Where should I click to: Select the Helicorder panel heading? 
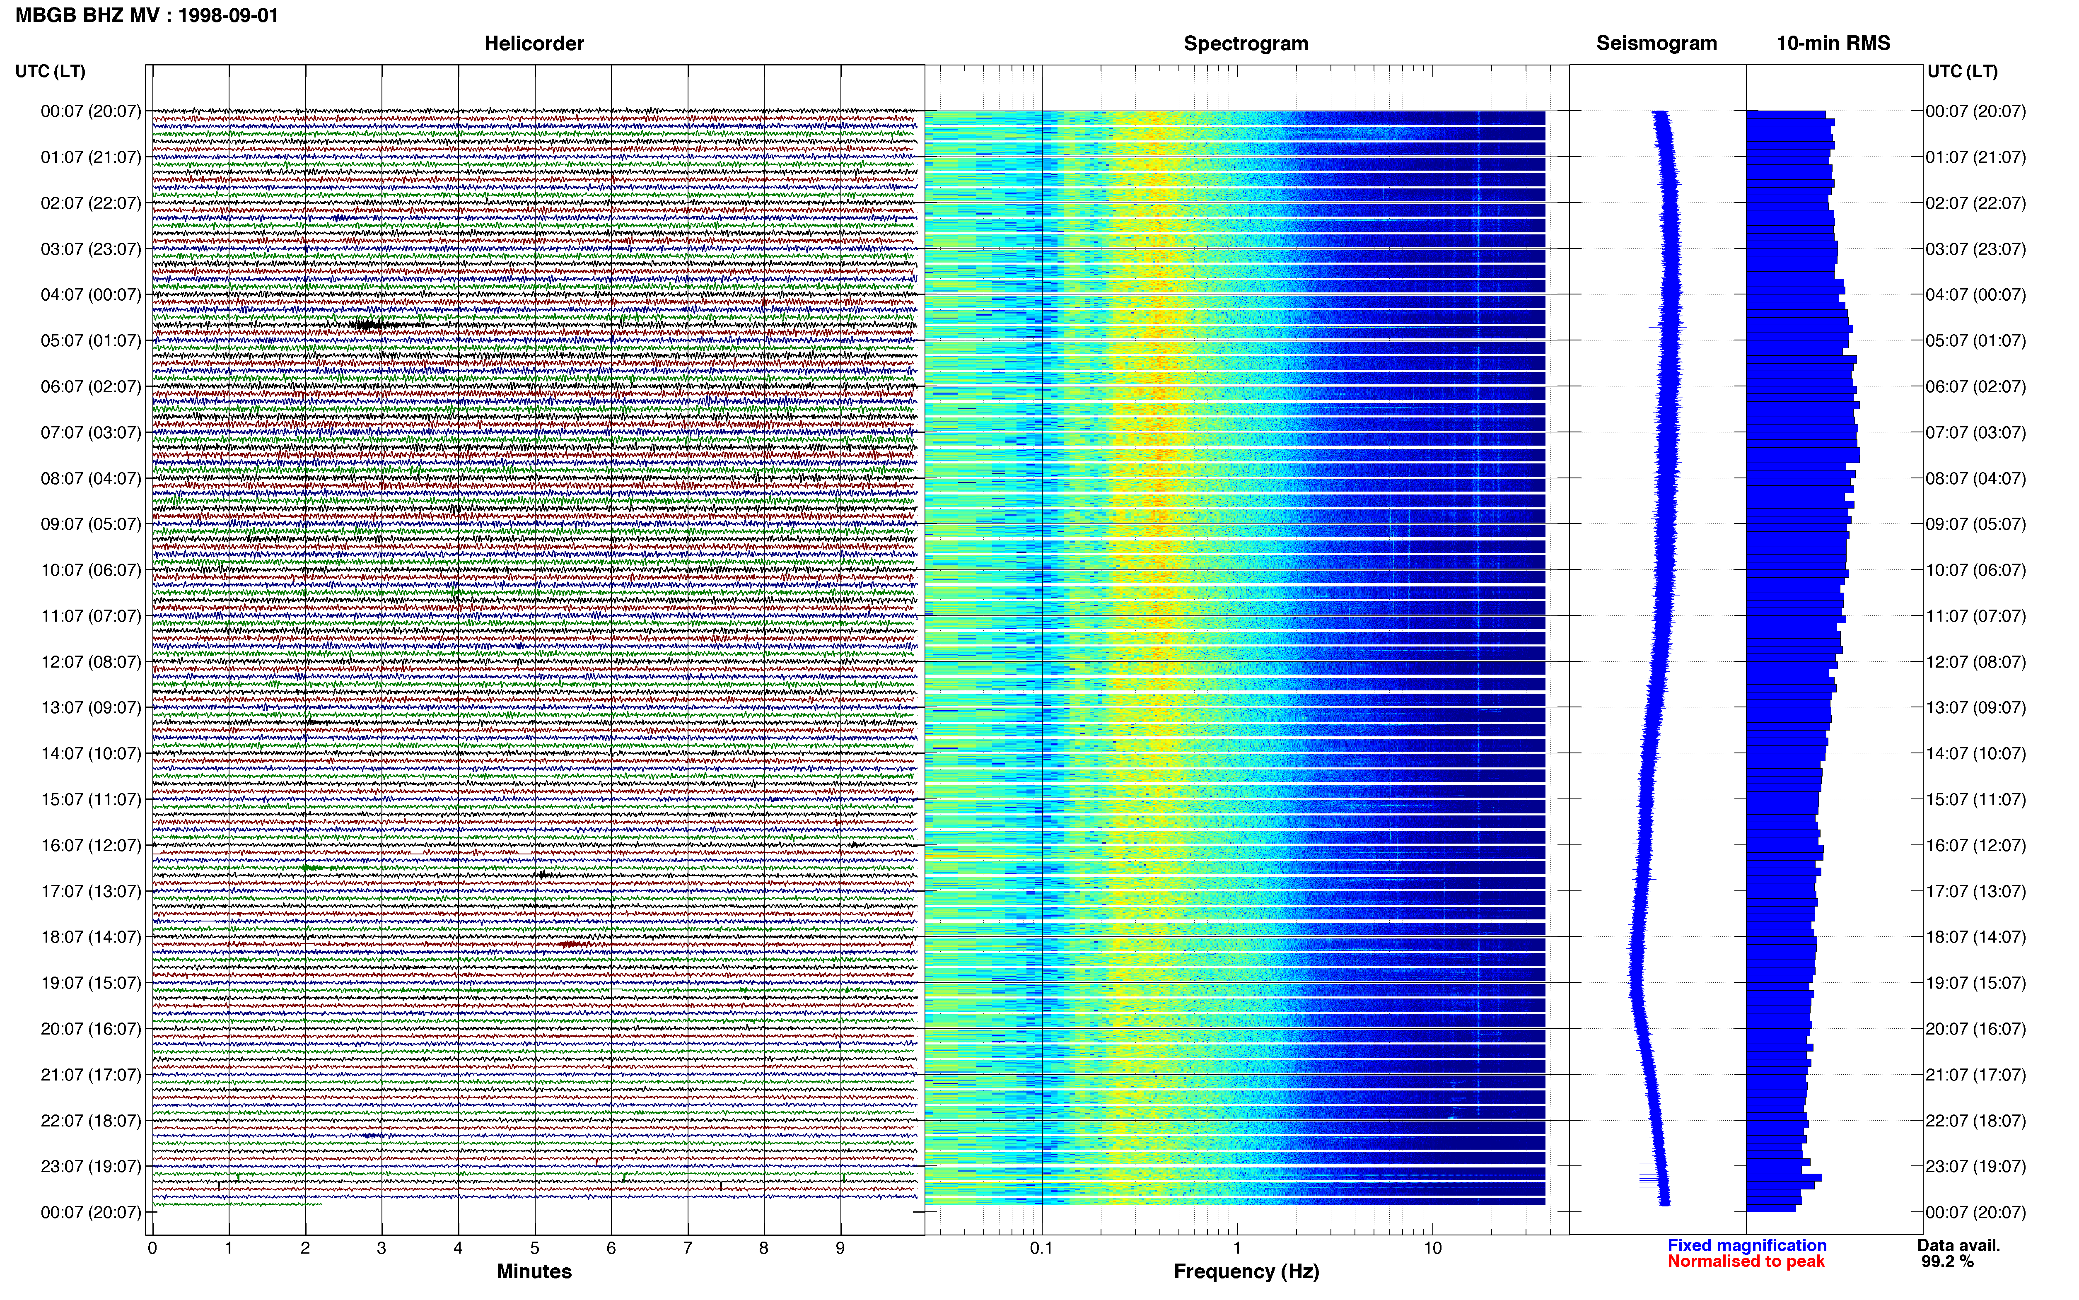tap(534, 43)
